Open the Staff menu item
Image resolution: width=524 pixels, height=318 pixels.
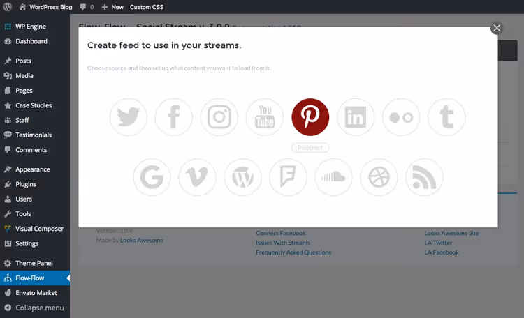point(35,120)
